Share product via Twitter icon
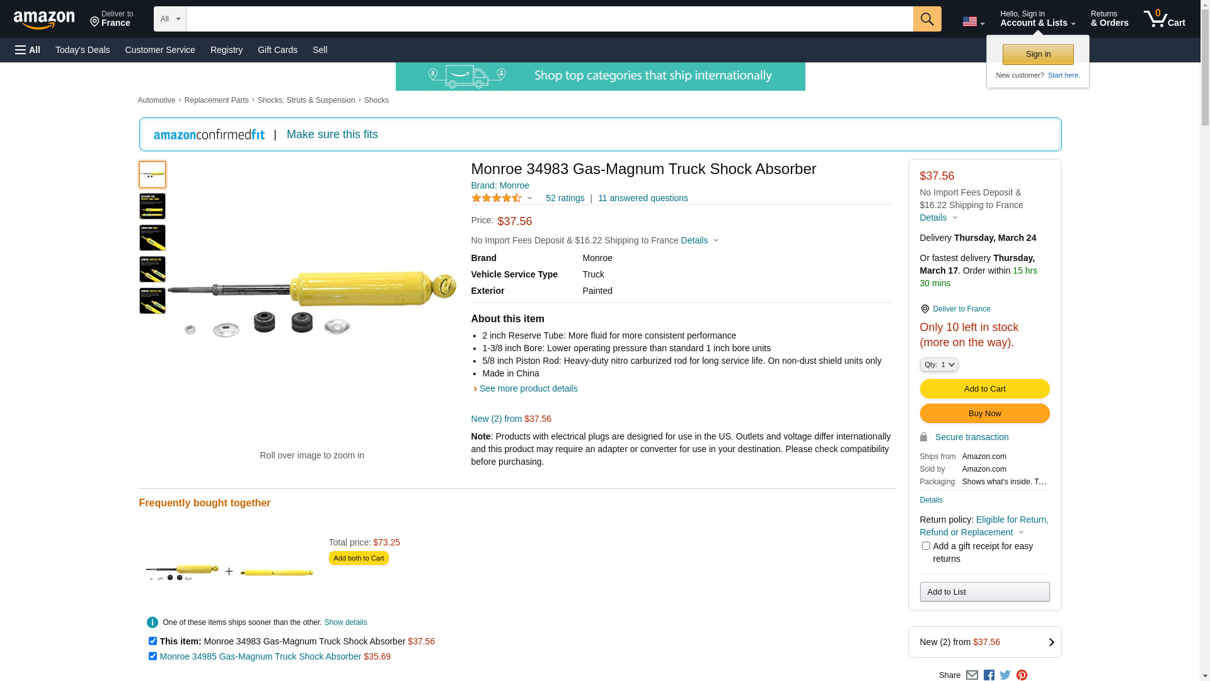 point(1005,675)
